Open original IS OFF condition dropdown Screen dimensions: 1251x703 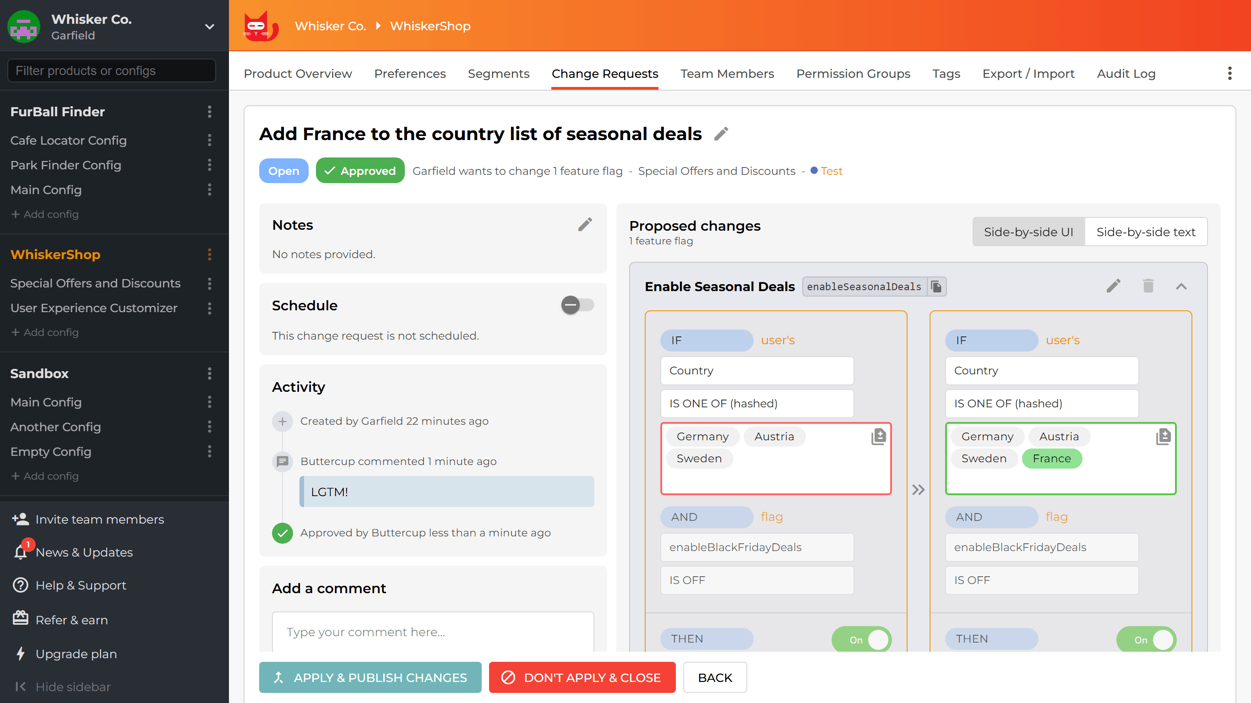[756, 580]
